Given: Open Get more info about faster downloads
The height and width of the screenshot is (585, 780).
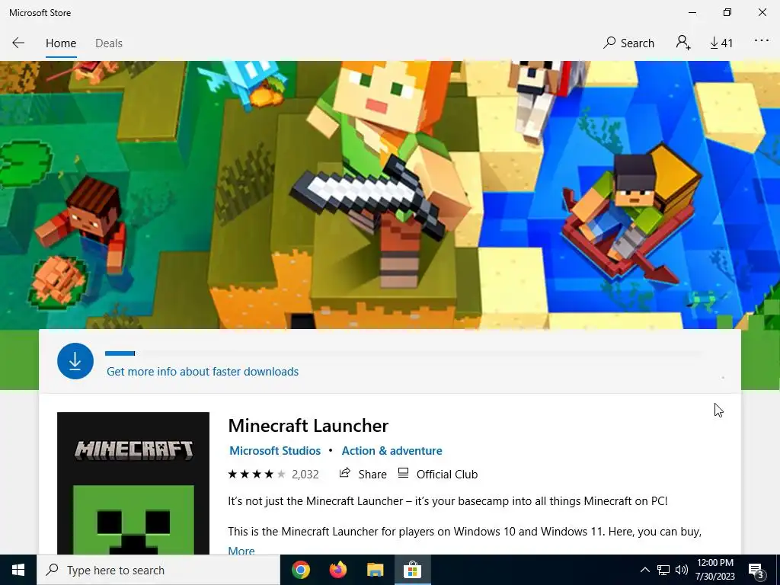Looking at the screenshot, I should click(x=203, y=372).
